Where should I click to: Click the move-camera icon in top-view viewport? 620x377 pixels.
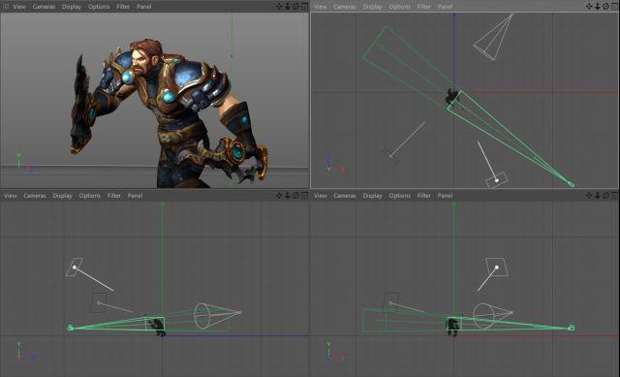coord(589,7)
